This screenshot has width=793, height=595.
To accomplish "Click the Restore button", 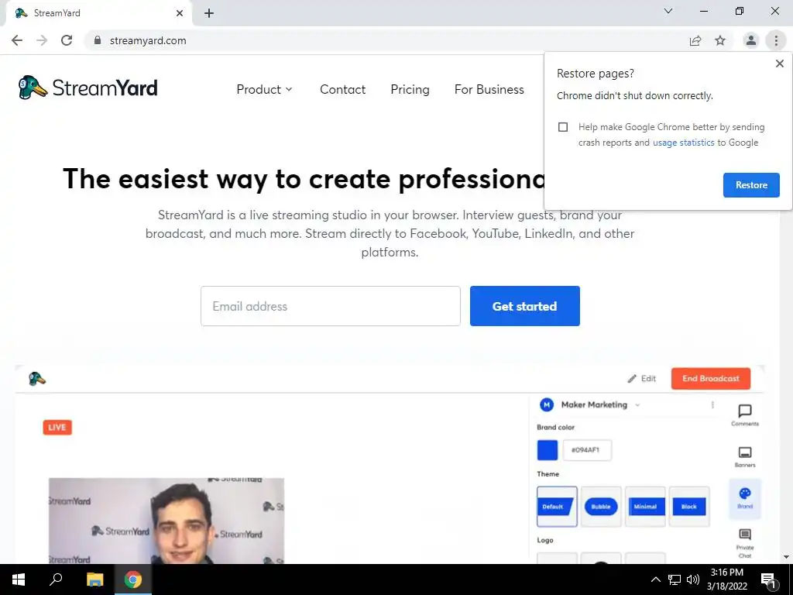I will (751, 185).
